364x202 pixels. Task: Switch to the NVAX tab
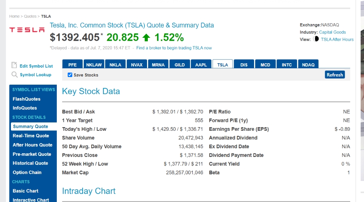coord(137,64)
